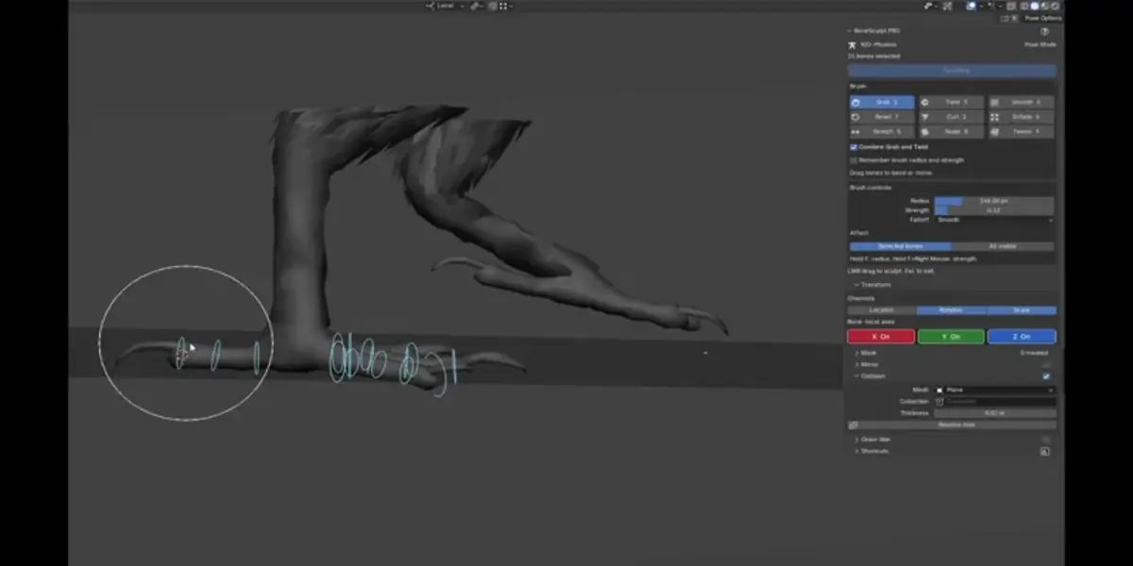Viewport: 1133px width, 566px height.
Task: Select the Curl brush
Action: (x=952, y=117)
